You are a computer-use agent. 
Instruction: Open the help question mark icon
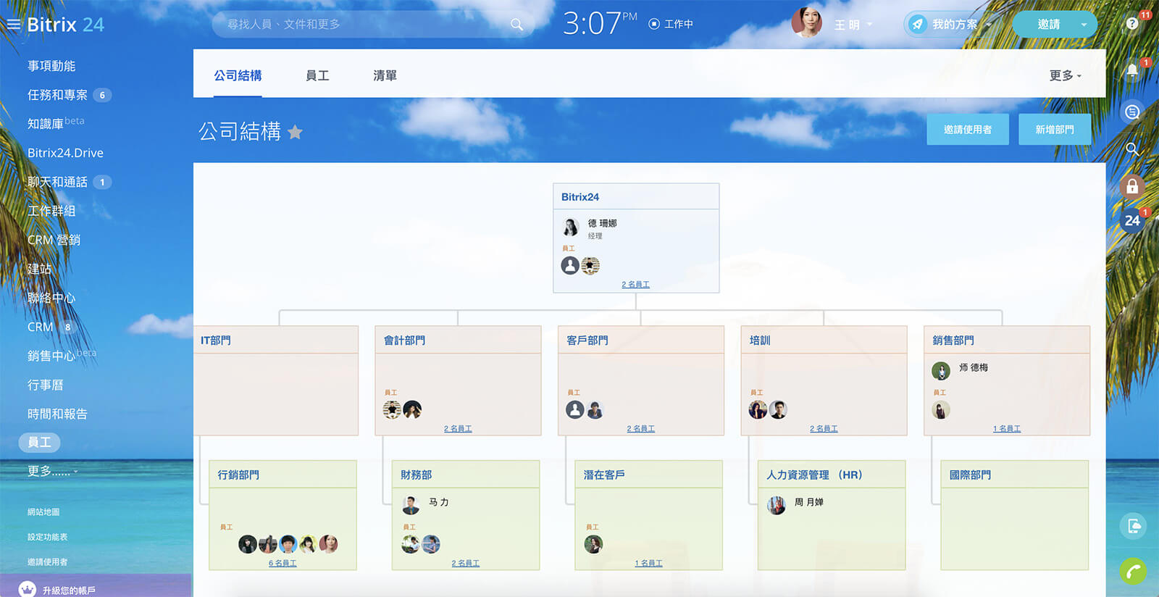(x=1132, y=23)
